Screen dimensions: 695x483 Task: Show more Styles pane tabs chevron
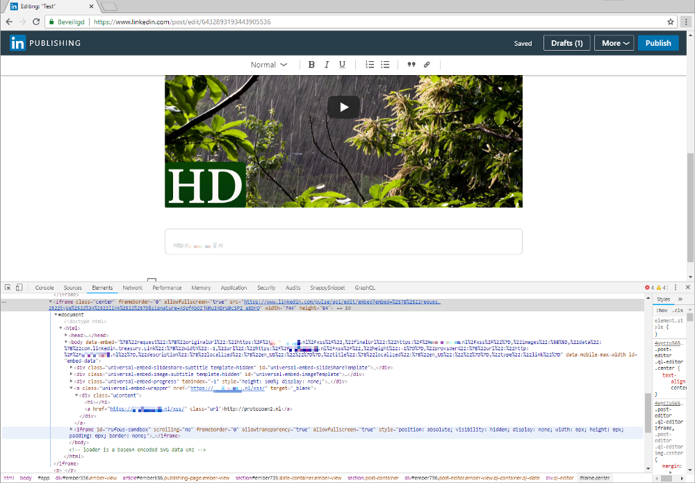pyautogui.click(x=680, y=300)
